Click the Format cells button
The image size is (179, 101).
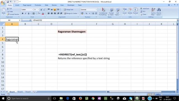[x=135, y=11]
